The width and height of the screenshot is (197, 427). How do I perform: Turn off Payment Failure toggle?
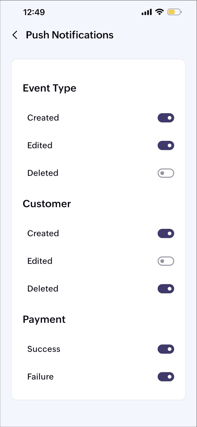click(166, 377)
